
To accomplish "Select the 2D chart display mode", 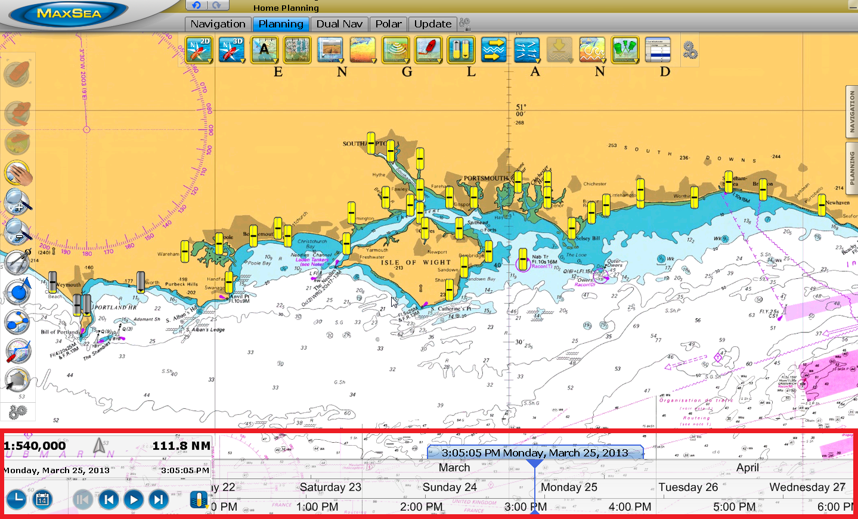I will (x=199, y=49).
